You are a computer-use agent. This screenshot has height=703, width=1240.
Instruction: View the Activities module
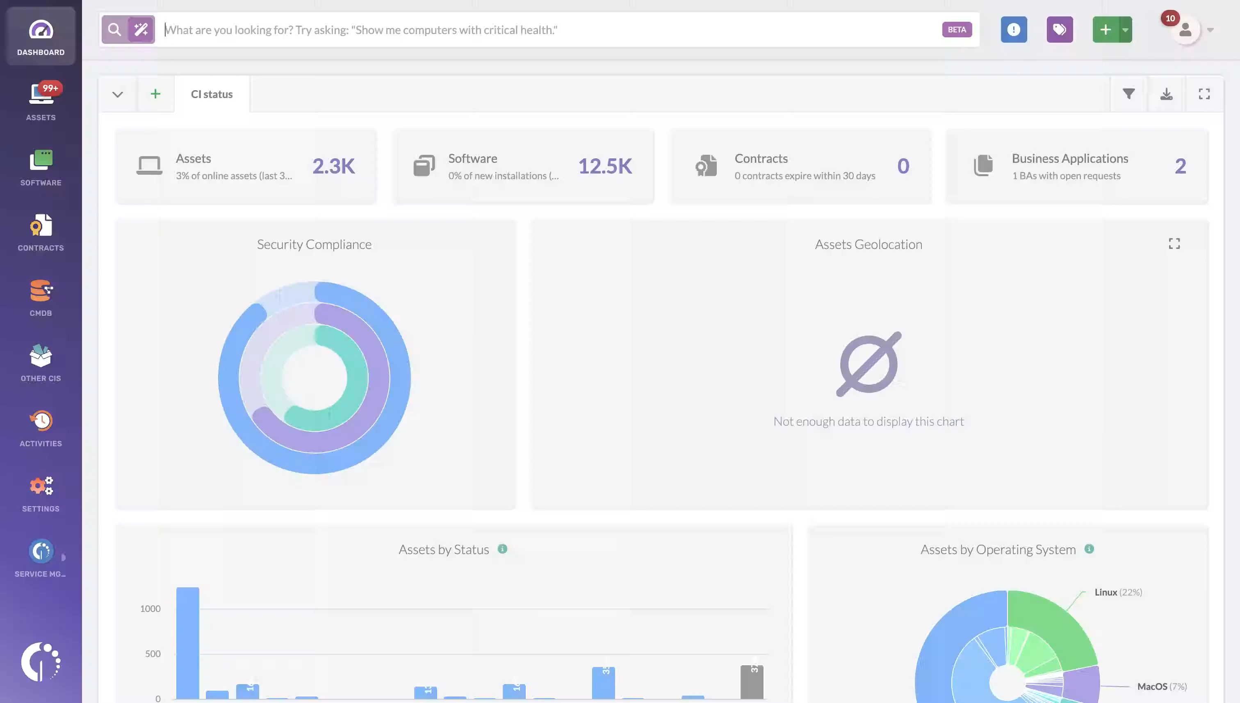(41, 427)
